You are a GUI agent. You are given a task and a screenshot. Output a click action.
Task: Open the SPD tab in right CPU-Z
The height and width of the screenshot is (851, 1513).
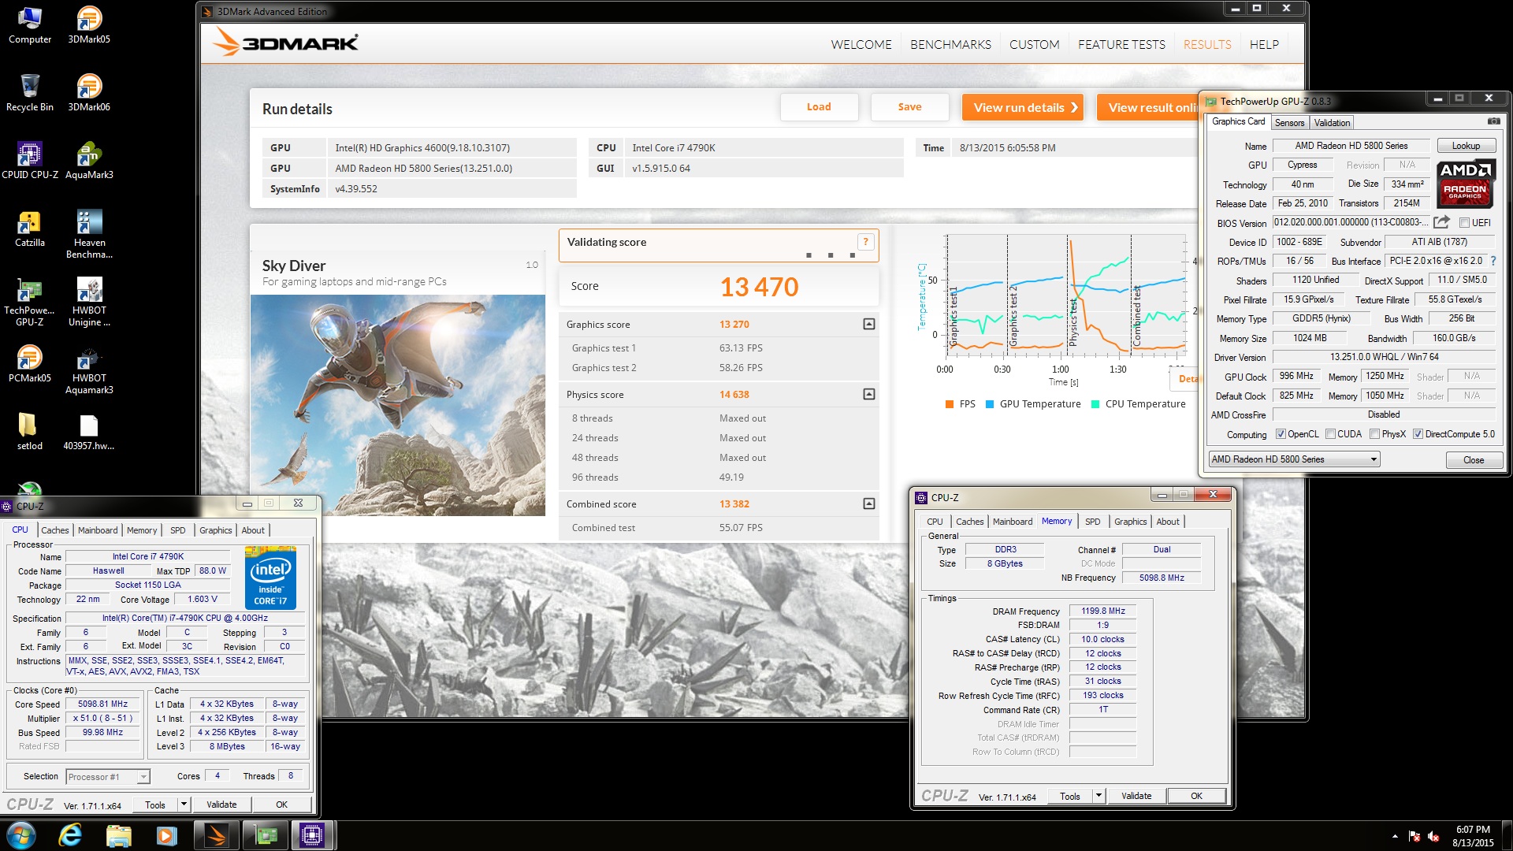(x=1092, y=522)
